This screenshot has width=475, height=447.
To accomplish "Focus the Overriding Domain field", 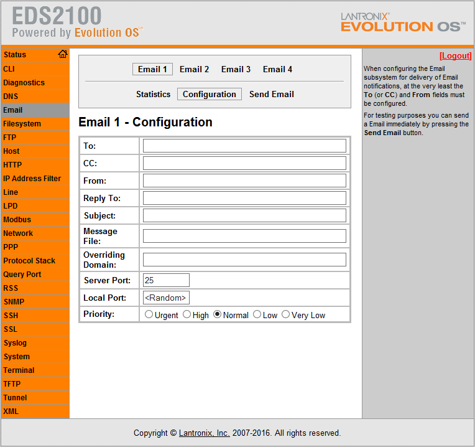I will [244, 260].
